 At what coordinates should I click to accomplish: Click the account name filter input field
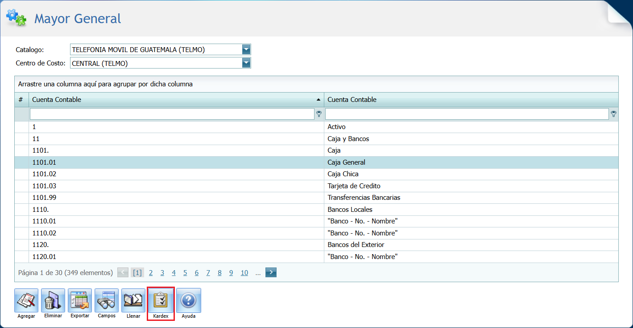(x=467, y=114)
